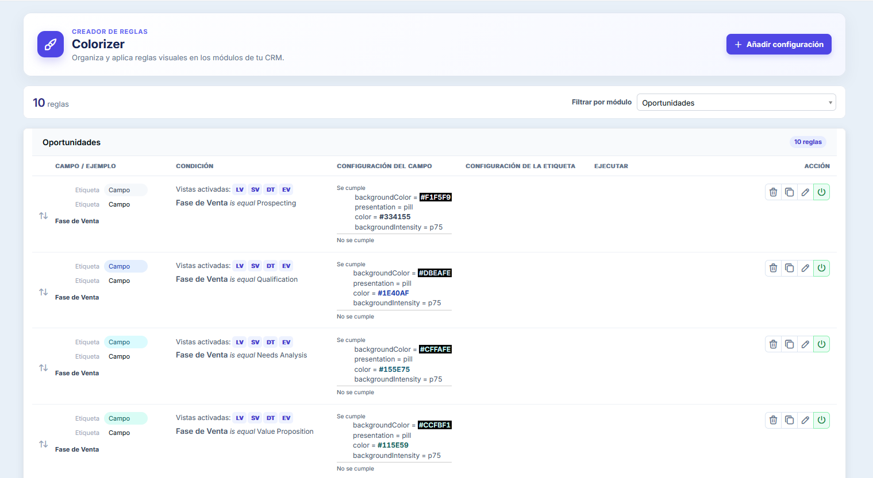The height and width of the screenshot is (478, 873).
Task: Duplicate the Needs Analysis rule
Action: pos(789,344)
